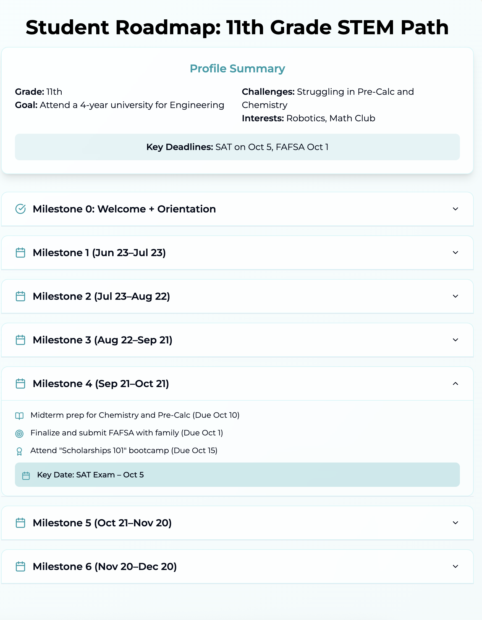Select the Midterm prep for Chemistry task text
The image size is (482, 620).
click(x=135, y=415)
